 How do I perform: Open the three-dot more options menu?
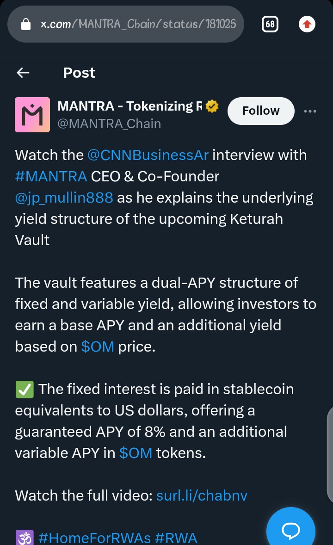point(309,111)
